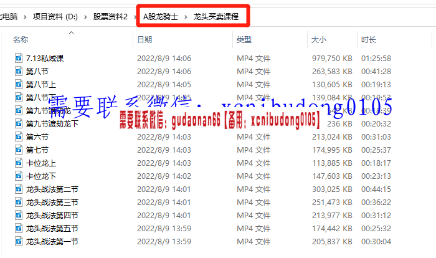Select the video icon of 卡位龙下
This screenshot has height=258, width=436.
click(x=19, y=176)
